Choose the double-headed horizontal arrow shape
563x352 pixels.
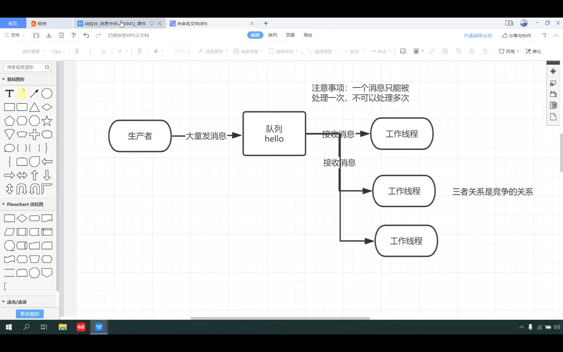tap(22, 175)
